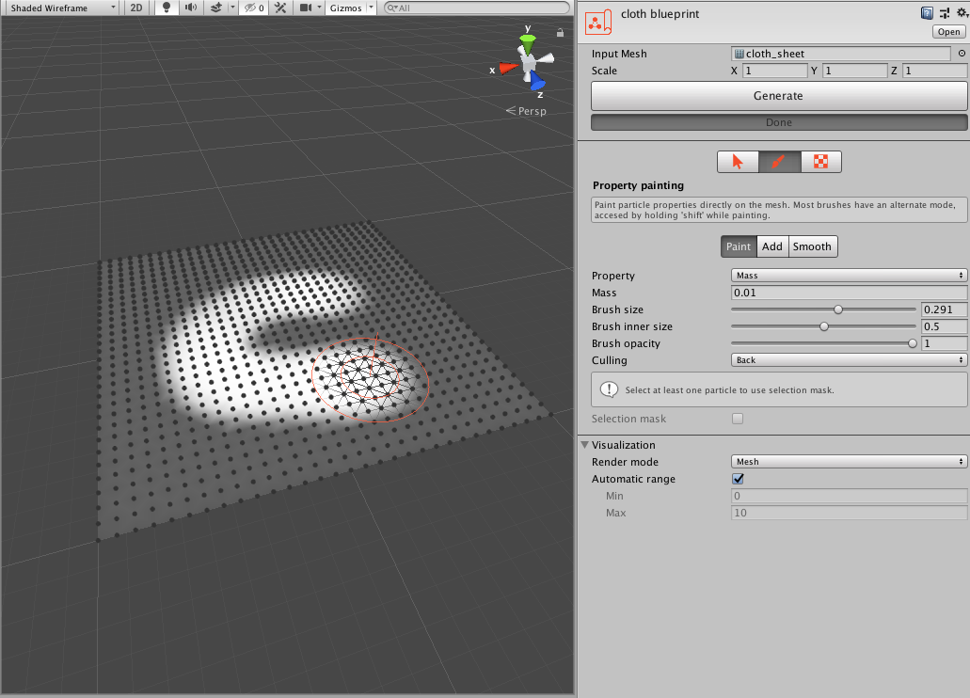Enable the Selection mask checkbox
Screen dimensions: 970x698
[x=738, y=419]
